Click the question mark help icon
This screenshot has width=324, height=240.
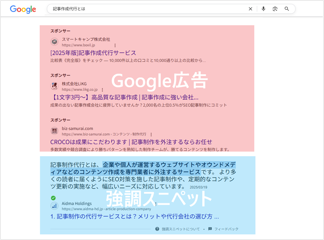click(157, 229)
